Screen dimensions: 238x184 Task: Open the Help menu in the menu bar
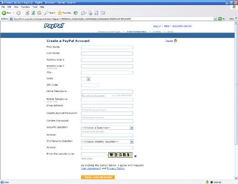click(42, 7)
